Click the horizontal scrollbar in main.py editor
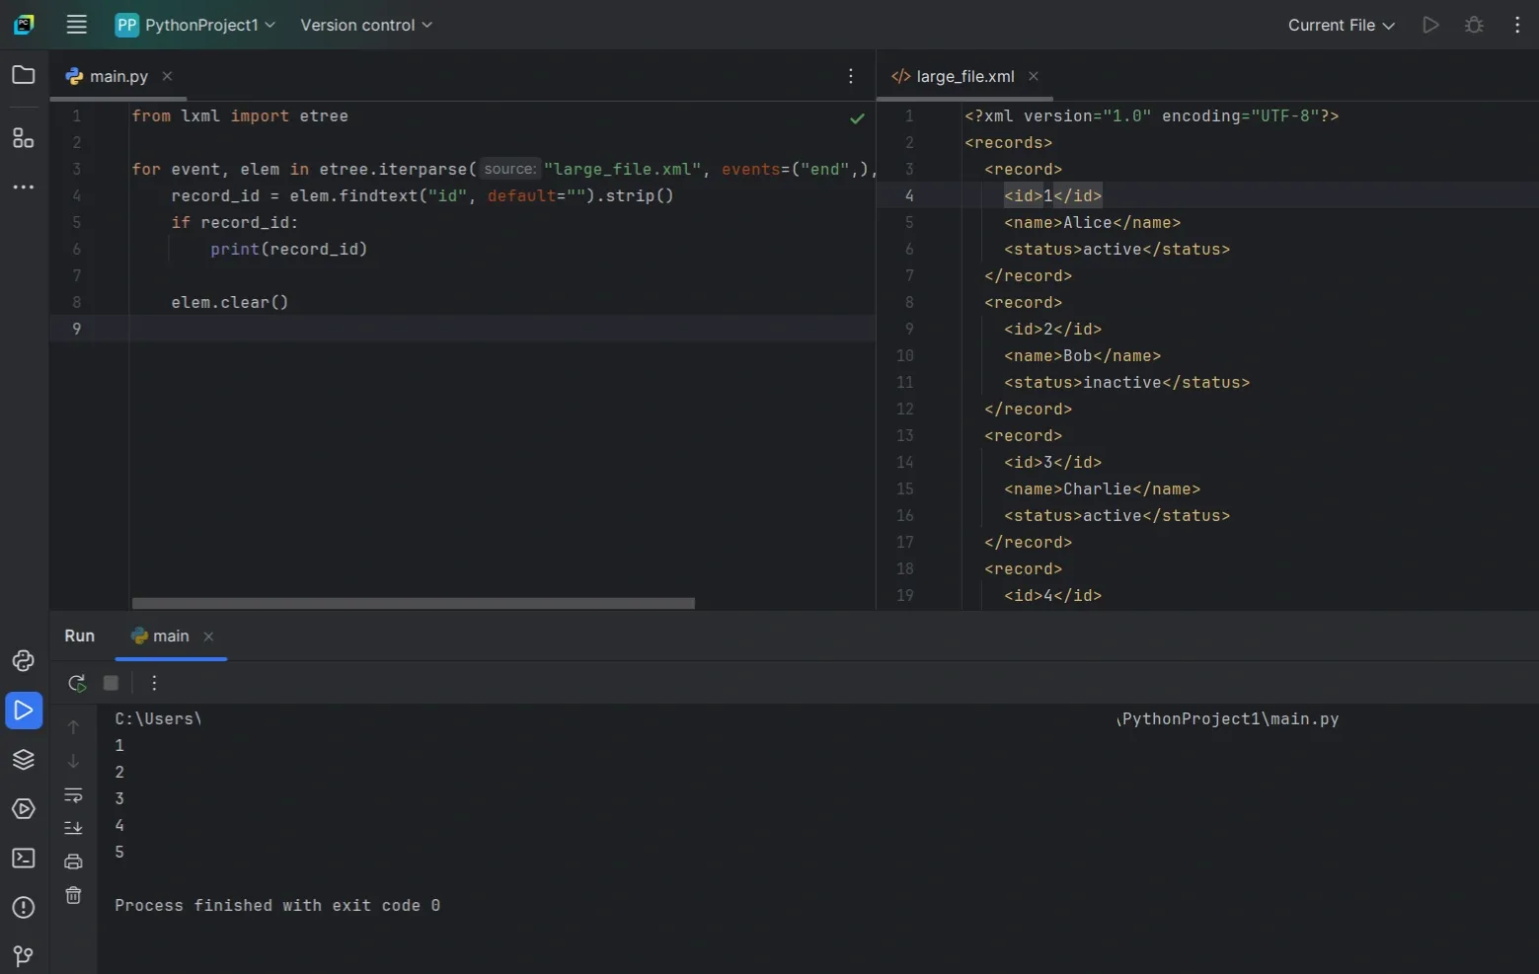The width and height of the screenshot is (1539, 974). [412, 602]
